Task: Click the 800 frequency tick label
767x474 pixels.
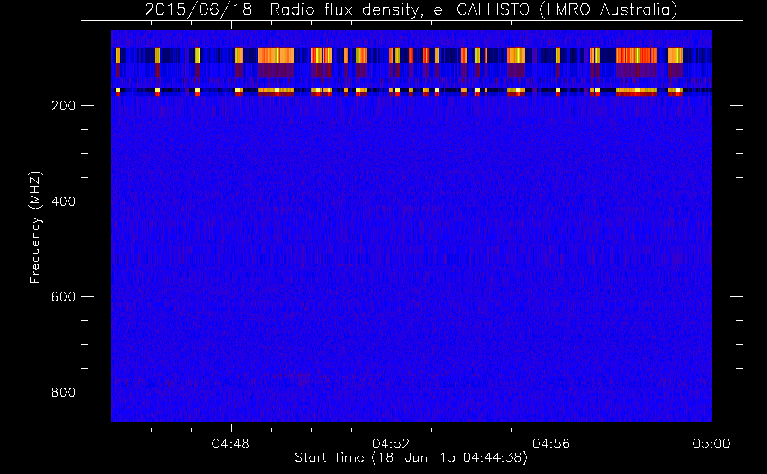Action: [x=64, y=392]
